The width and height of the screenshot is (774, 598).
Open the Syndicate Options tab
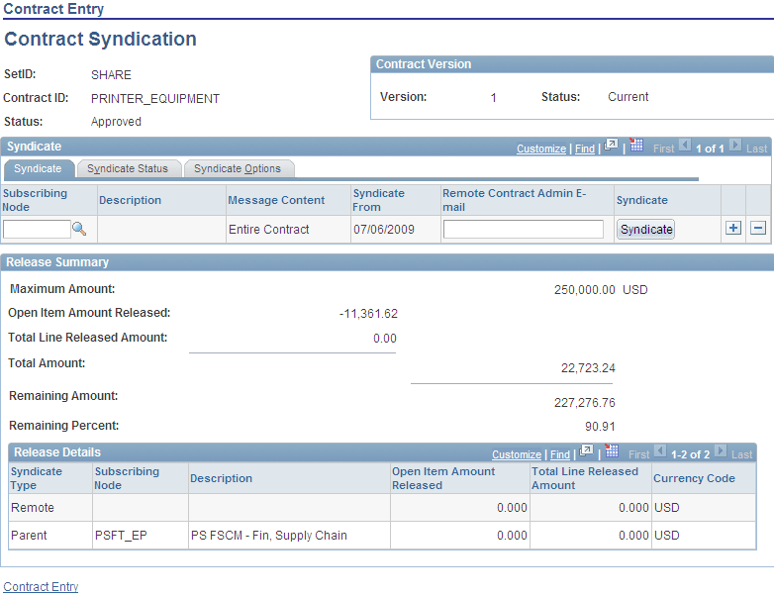(238, 168)
